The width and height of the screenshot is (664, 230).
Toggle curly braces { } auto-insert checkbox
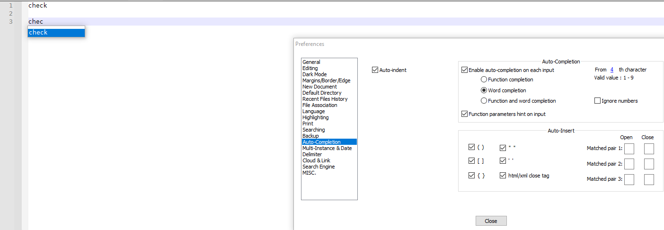click(471, 176)
